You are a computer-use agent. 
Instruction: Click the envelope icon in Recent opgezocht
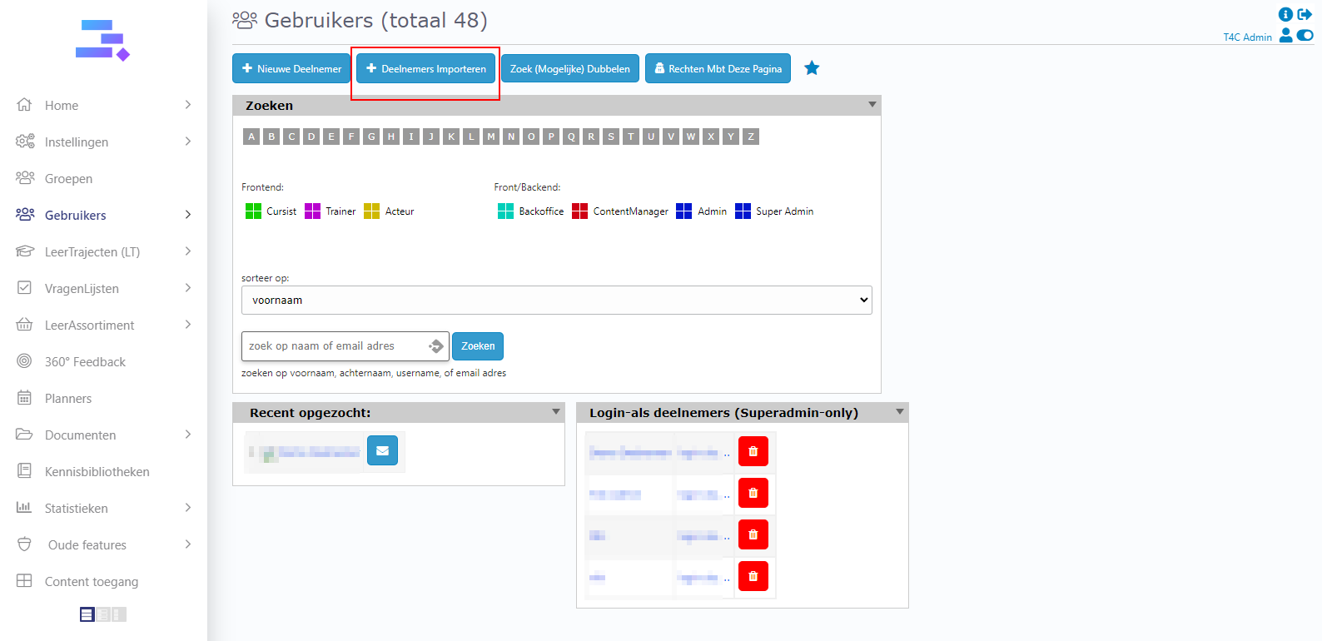point(382,451)
